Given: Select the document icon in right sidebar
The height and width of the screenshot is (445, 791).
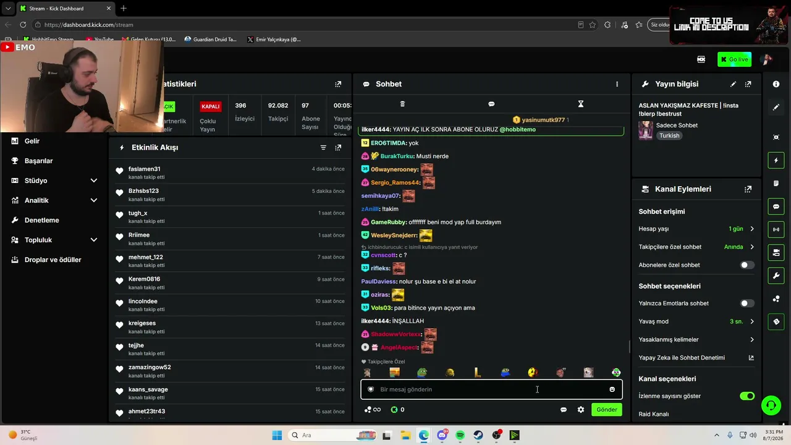Looking at the screenshot, I should point(776,184).
